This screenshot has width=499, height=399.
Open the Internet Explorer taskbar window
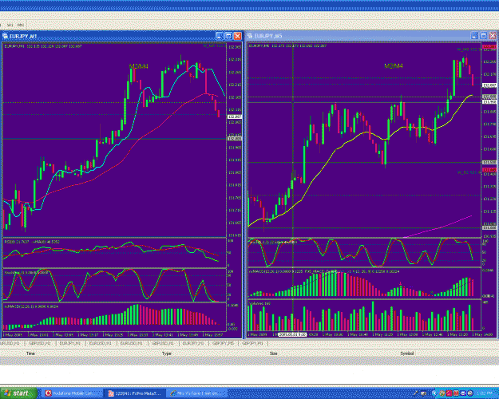pyautogui.click(x=198, y=393)
